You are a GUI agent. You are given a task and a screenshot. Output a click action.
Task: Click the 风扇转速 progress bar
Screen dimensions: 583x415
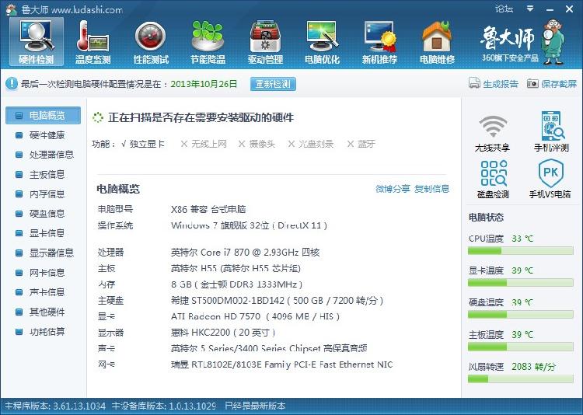521,379
